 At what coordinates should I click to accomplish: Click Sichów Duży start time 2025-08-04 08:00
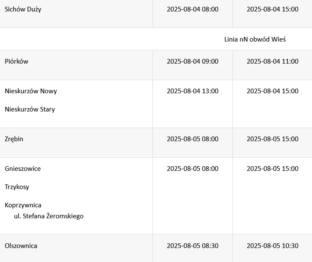193,9
